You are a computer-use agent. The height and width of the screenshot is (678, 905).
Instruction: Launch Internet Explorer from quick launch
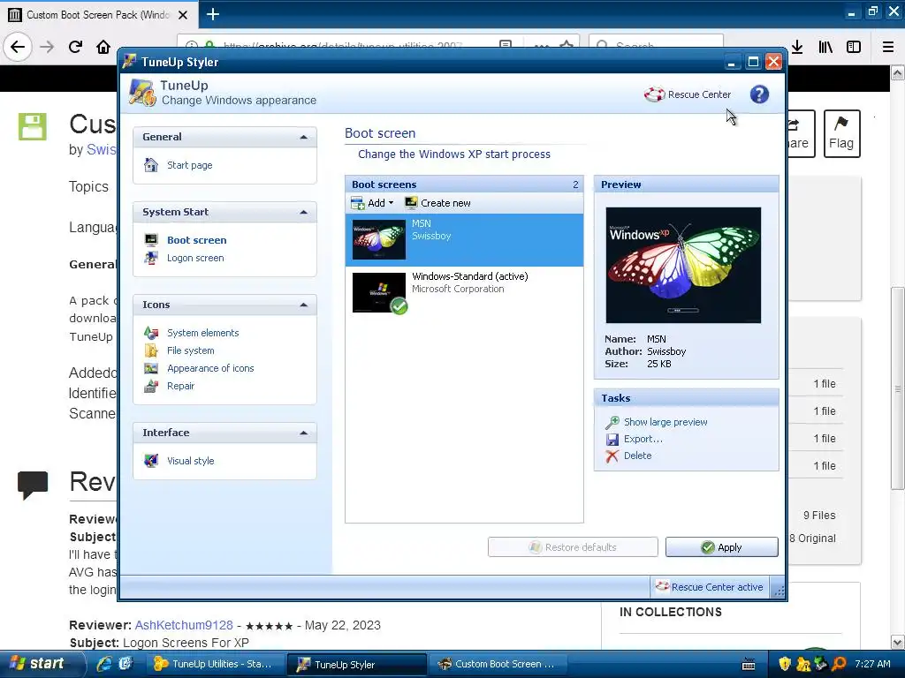click(104, 664)
